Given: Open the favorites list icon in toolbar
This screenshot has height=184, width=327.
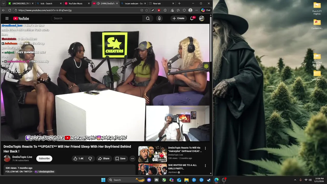Looking at the screenshot, I should (178, 10).
